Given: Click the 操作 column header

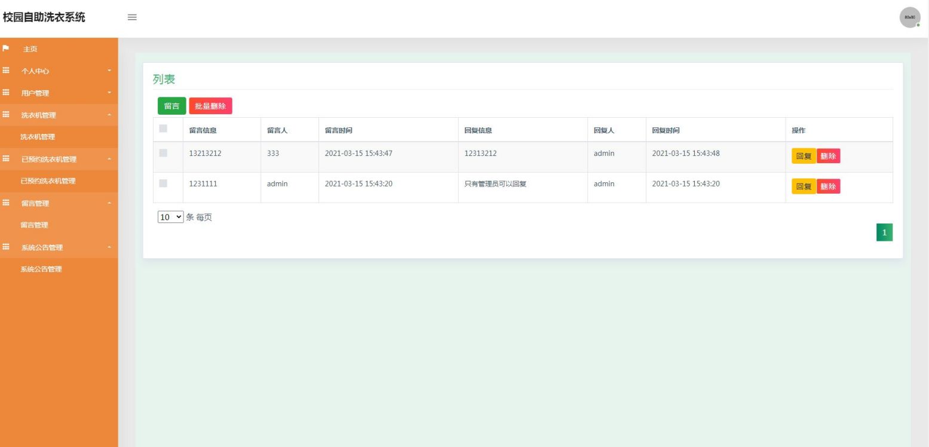Looking at the screenshot, I should [799, 130].
